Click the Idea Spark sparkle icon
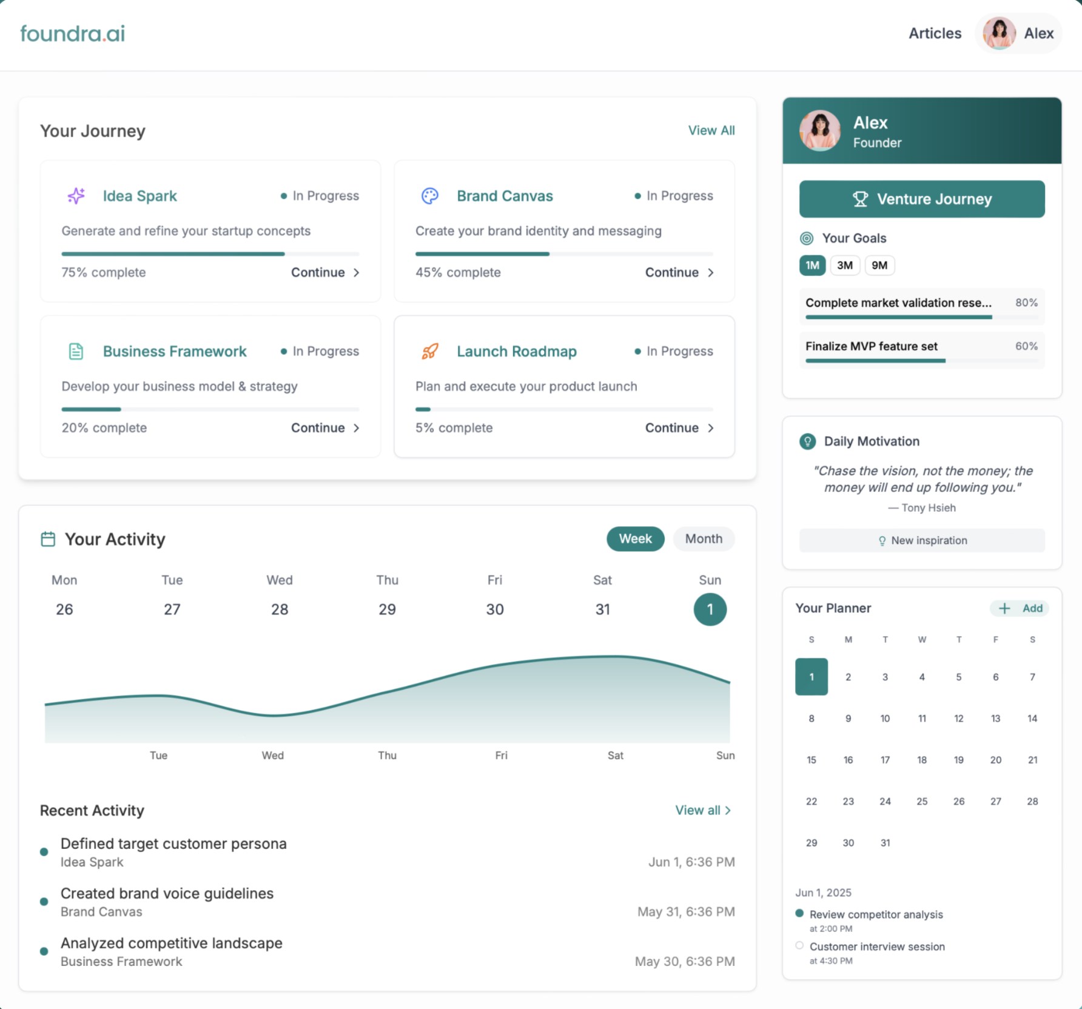Viewport: 1082px width, 1009px height. click(x=76, y=196)
